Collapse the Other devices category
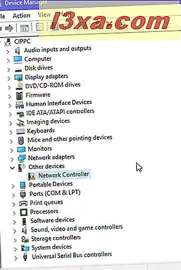 (12, 168)
